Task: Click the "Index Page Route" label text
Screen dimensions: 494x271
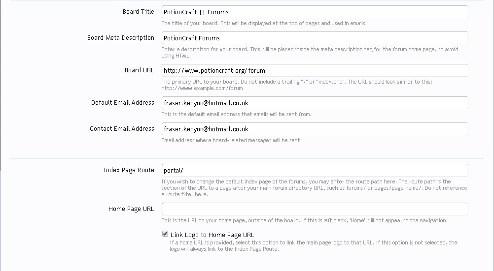Action: point(129,170)
